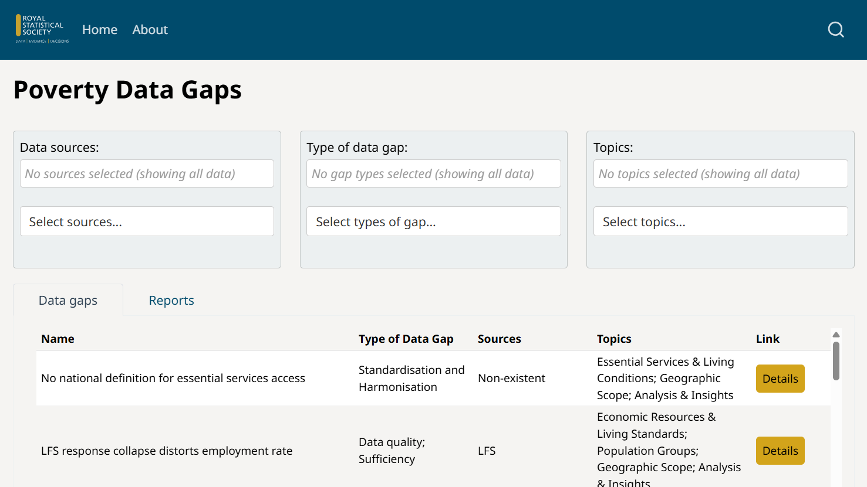Click the table's vertical scrollbar thumb
Image resolution: width=867 pixels, height=487 pixels.
click(x=836, y=360)
